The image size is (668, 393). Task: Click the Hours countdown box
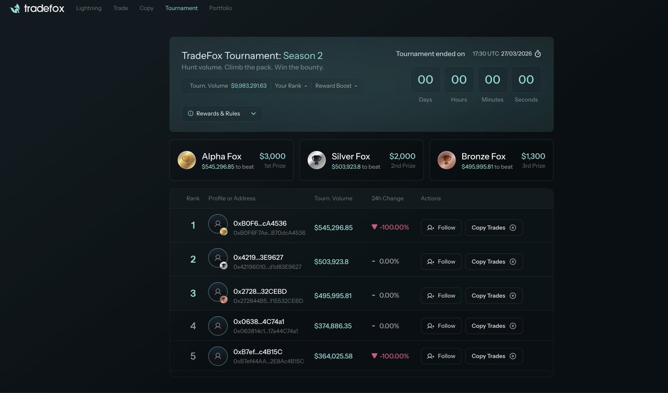pos(459,80)
